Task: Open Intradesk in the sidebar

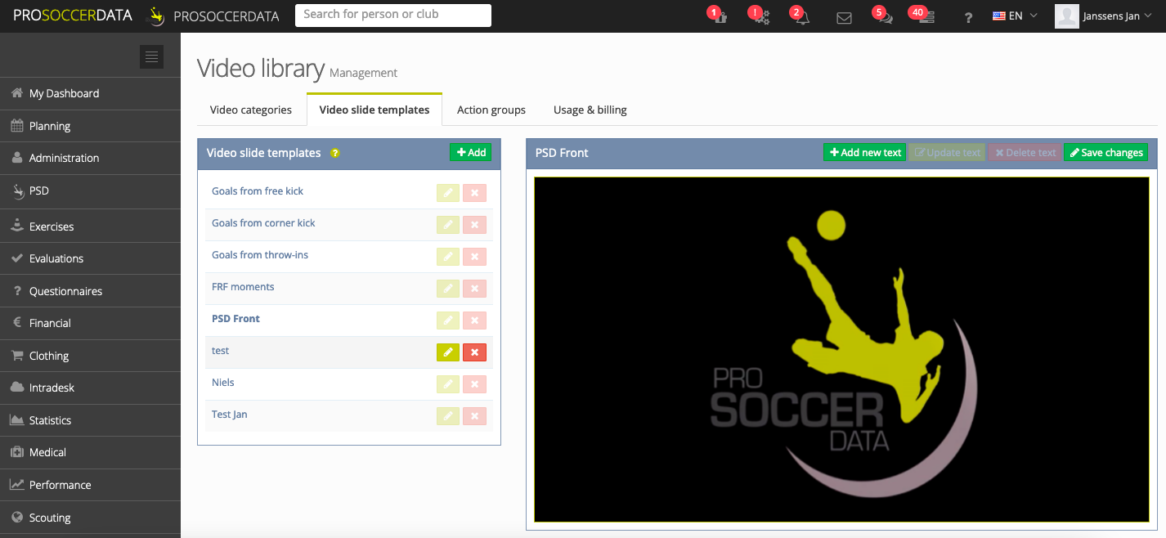Action: pos(90,388)
